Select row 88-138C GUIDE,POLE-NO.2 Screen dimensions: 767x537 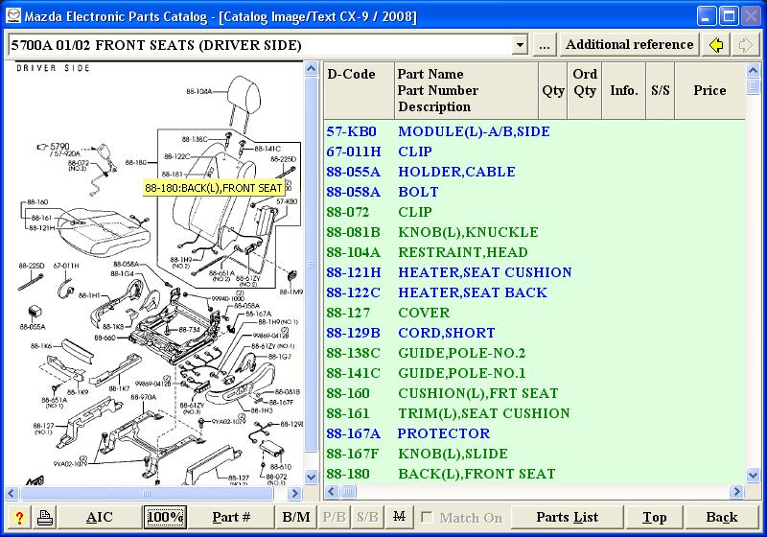pos(534,353)
